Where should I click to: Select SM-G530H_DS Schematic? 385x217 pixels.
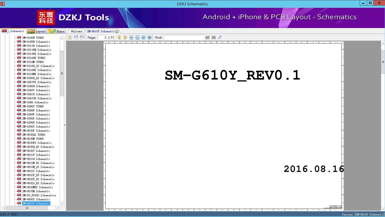(38, 147)
